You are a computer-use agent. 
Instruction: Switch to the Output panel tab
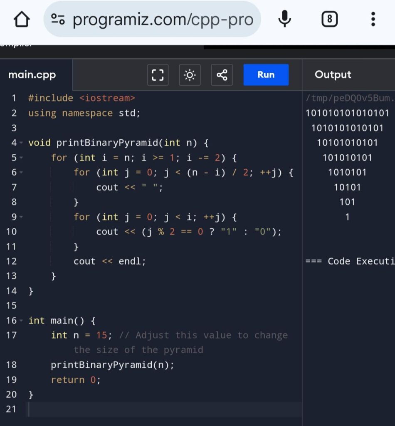tap(333, 75)
